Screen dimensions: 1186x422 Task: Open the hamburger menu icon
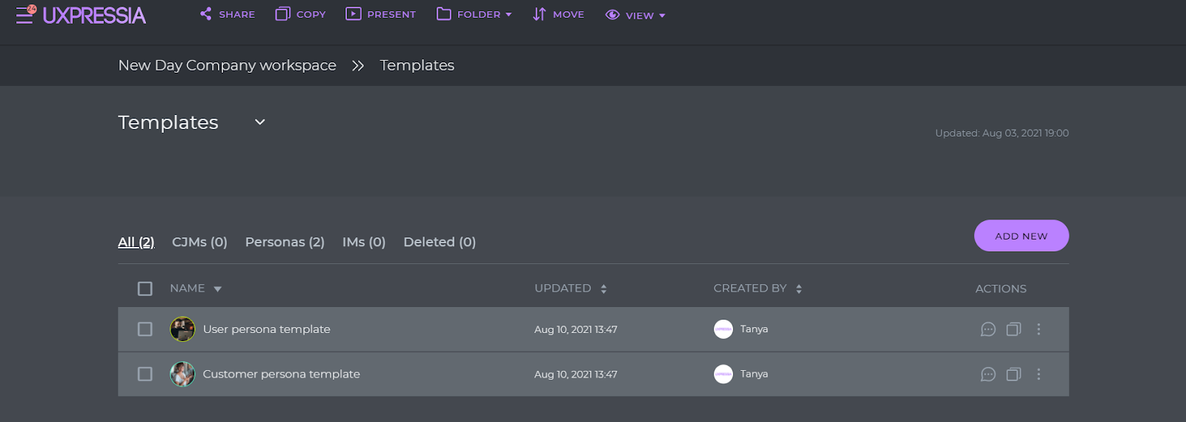(x=24, y=15)
